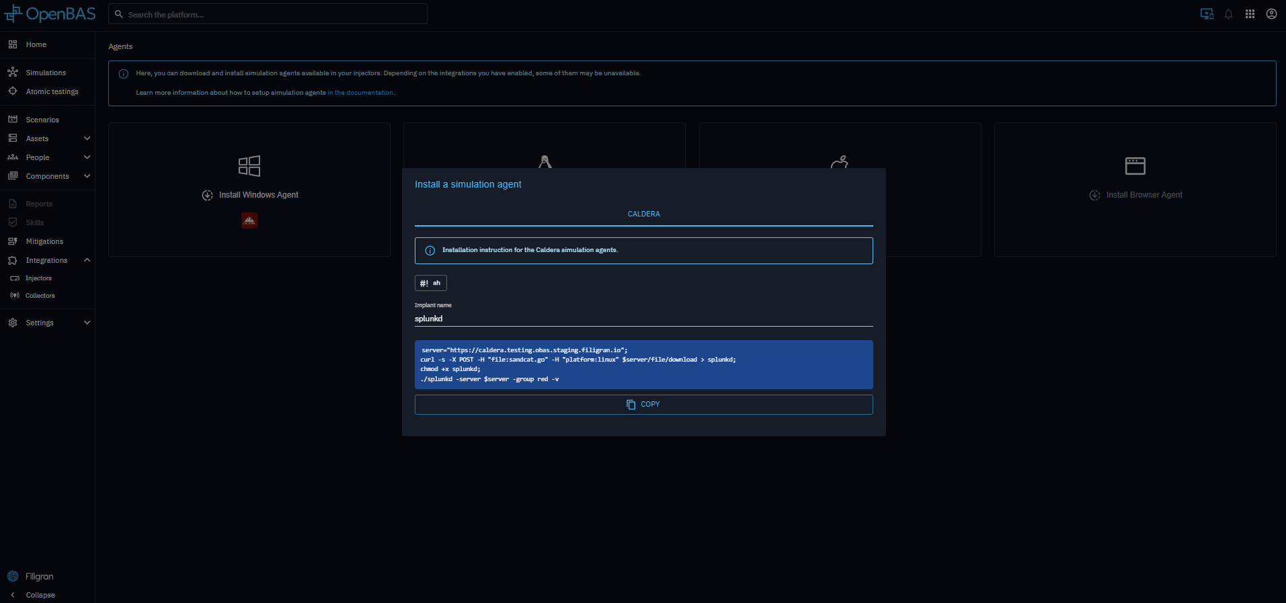The height and width of the screenshot is (603, 1286).
Task: Expand the Settings menu chevron
Action: tap(87, 323)
